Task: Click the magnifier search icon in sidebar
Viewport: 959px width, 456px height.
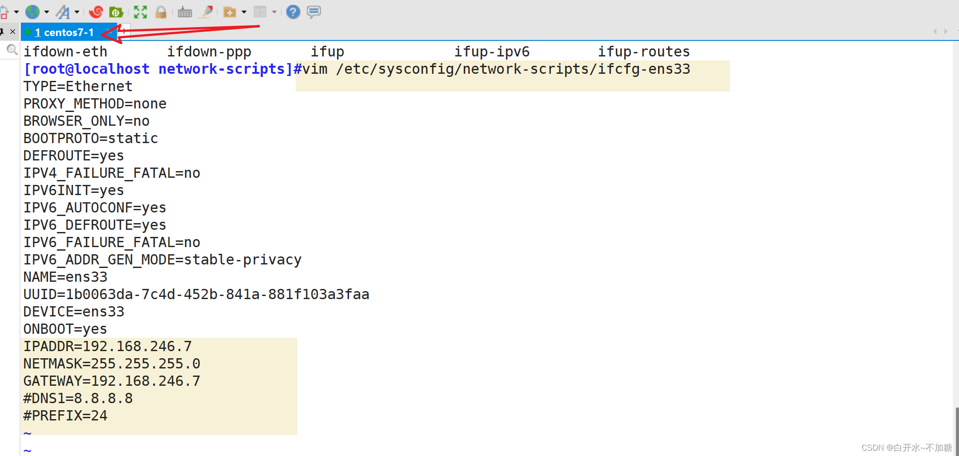Action: 12,50
